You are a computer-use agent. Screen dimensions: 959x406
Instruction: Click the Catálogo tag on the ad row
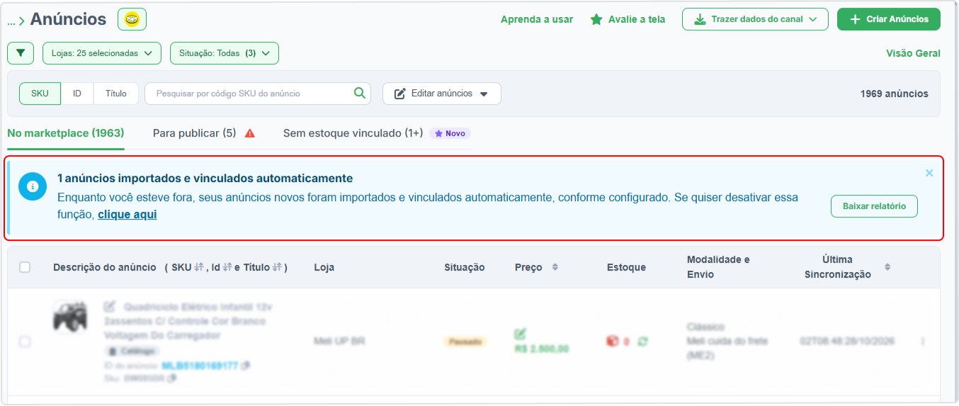coord(132,351)
